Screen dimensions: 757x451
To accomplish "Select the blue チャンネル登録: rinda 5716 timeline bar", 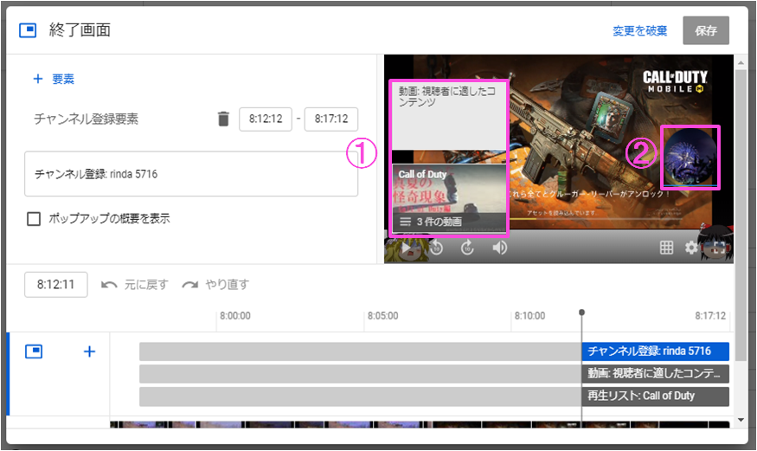I will coord(655,351).
